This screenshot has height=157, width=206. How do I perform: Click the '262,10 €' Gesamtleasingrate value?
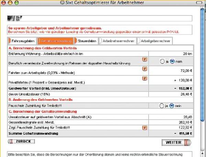(185, 122)
